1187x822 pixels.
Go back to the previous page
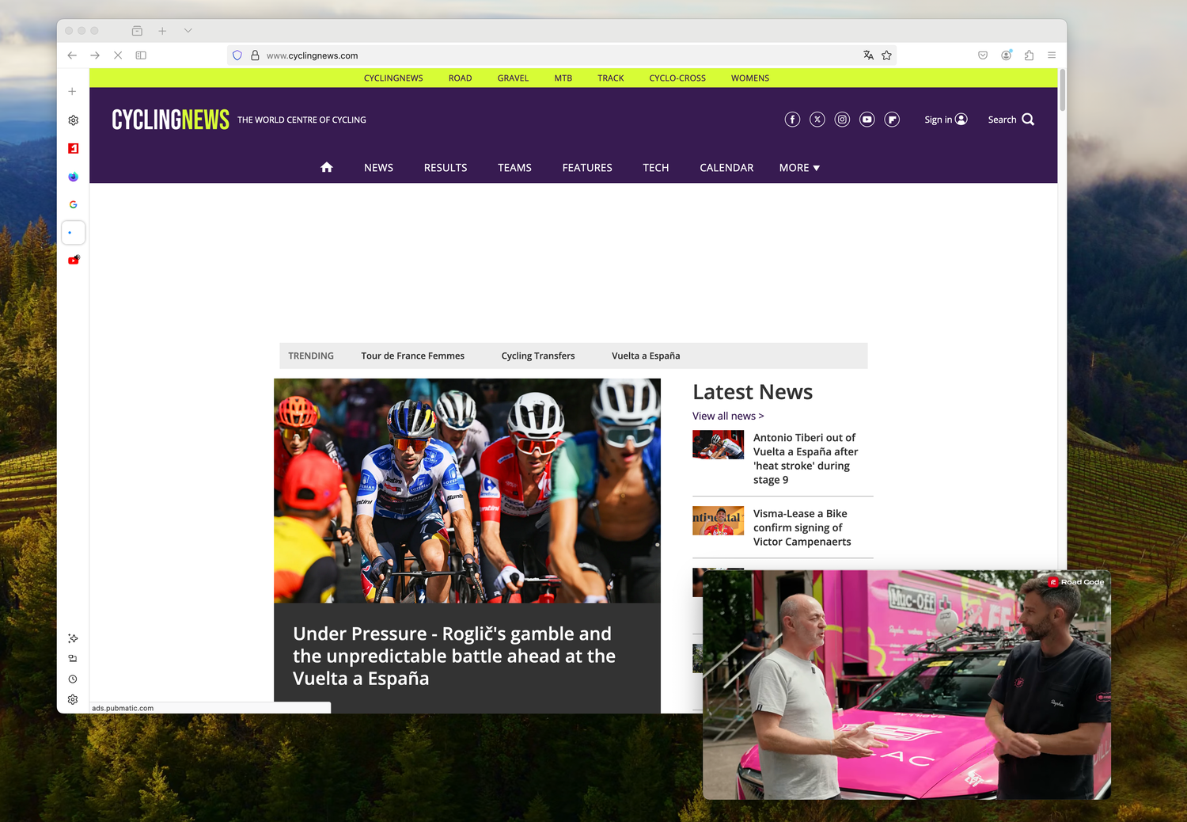pos(72,55)
